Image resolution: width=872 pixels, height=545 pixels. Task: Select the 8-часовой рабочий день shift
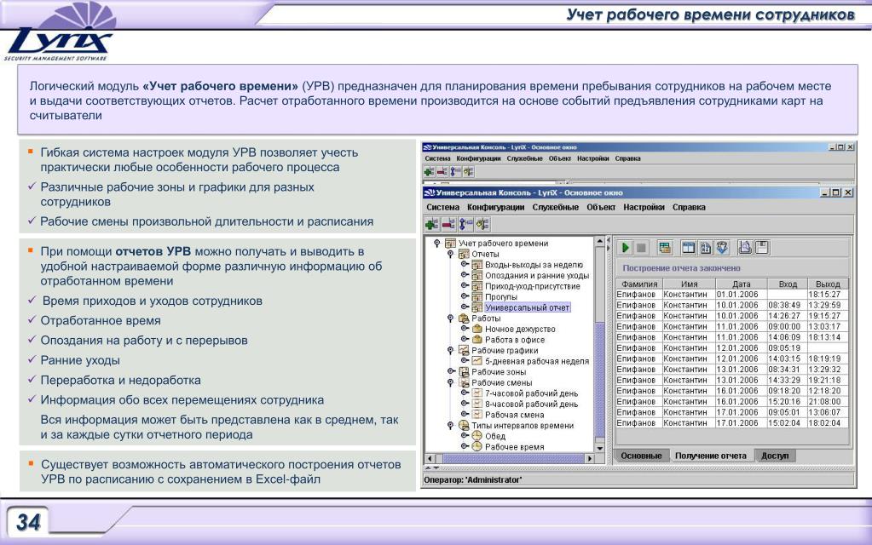pyautogui.click(x=531, y=404)
